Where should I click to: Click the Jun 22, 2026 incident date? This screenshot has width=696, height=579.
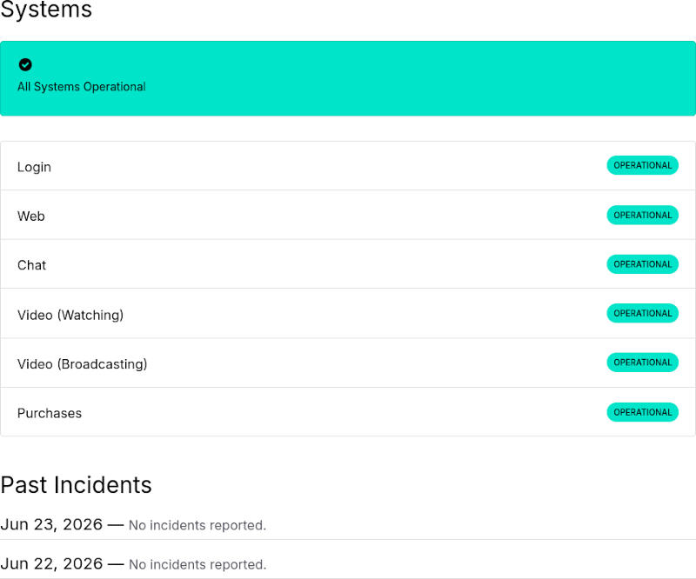(x=51, y=564)
